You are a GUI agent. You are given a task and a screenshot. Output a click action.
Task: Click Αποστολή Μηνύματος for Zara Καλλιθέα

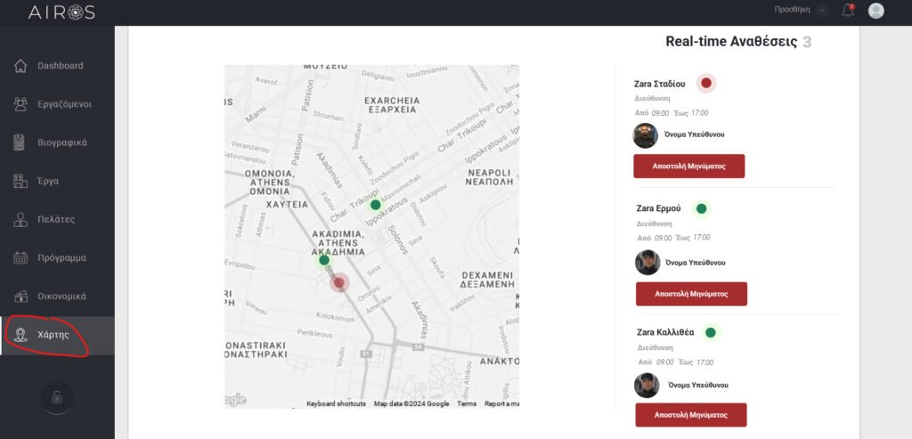pyautogui.click(x=690, y=415)
